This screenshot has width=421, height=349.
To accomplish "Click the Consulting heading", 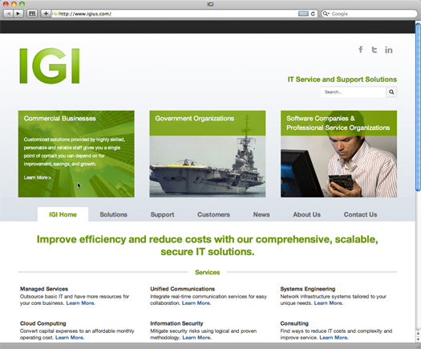I will coord(294,323).
